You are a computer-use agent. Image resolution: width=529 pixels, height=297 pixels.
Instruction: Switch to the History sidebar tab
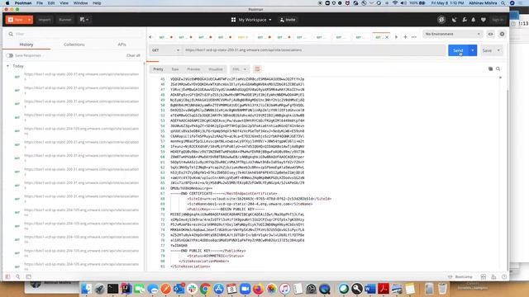(26, 45)
